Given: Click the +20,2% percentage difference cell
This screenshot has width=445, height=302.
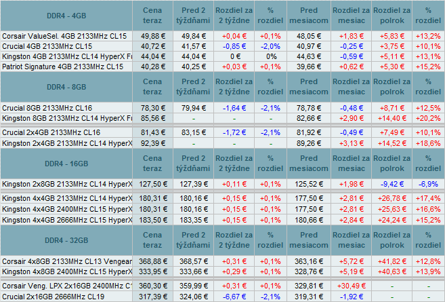Looking at the screenshot, I should pyautogui.click(x=427, y=118).
